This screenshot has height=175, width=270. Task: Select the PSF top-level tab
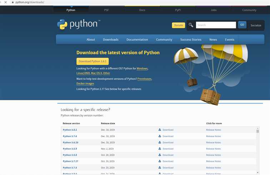(x=106, y=10)
